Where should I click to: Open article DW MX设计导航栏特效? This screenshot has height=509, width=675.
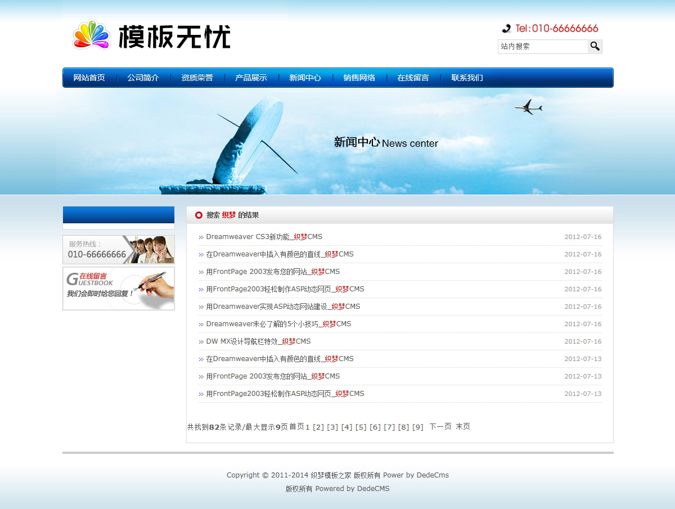[x=258, y=341]
